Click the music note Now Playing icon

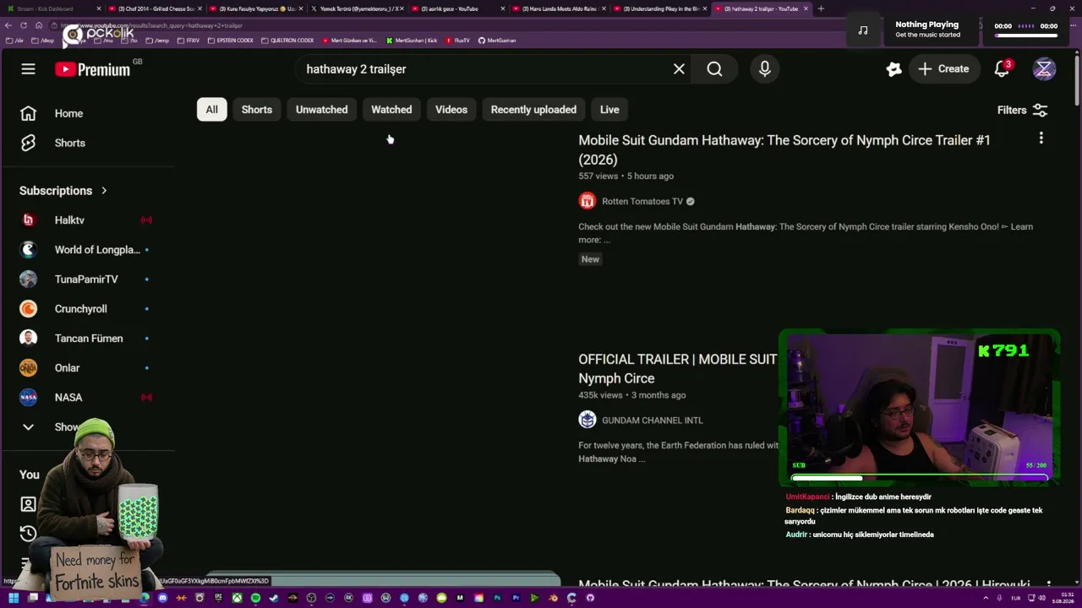pos(863,30)
